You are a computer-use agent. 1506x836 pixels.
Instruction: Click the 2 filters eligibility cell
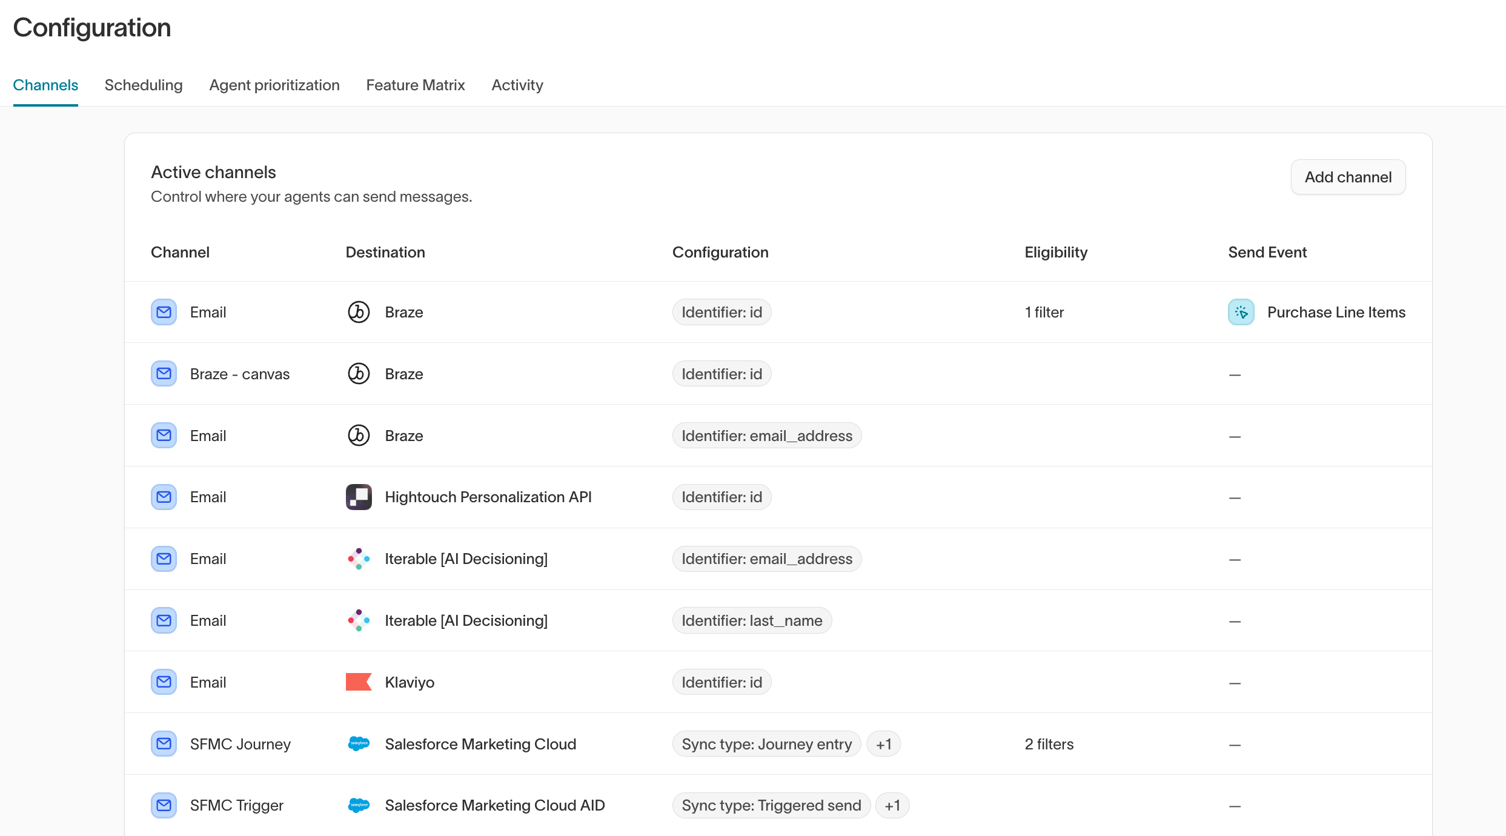(1049, 744)
